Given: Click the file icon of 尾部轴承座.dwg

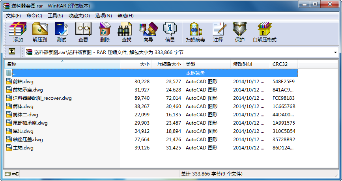Looking at the screenshot, I should [x=9, y=123].
